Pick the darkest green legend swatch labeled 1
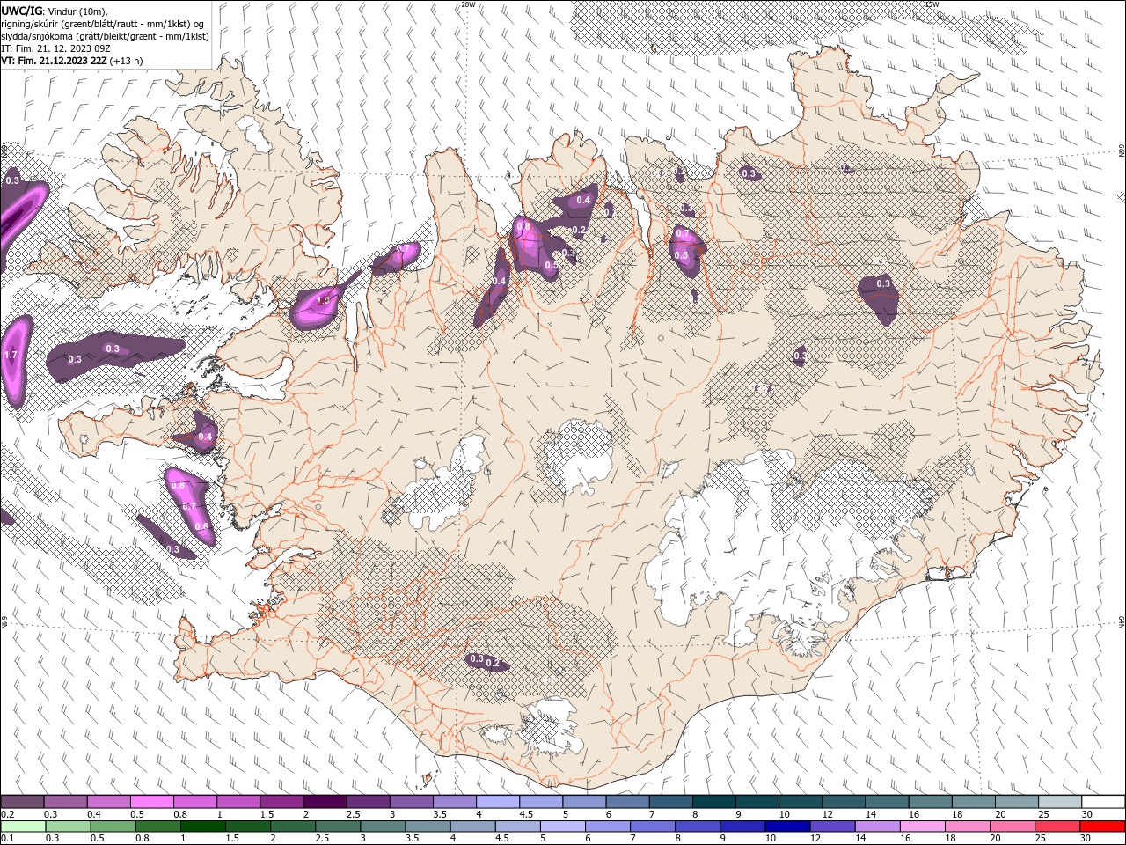Screen dimensions: 1126x845 [202, 827]
